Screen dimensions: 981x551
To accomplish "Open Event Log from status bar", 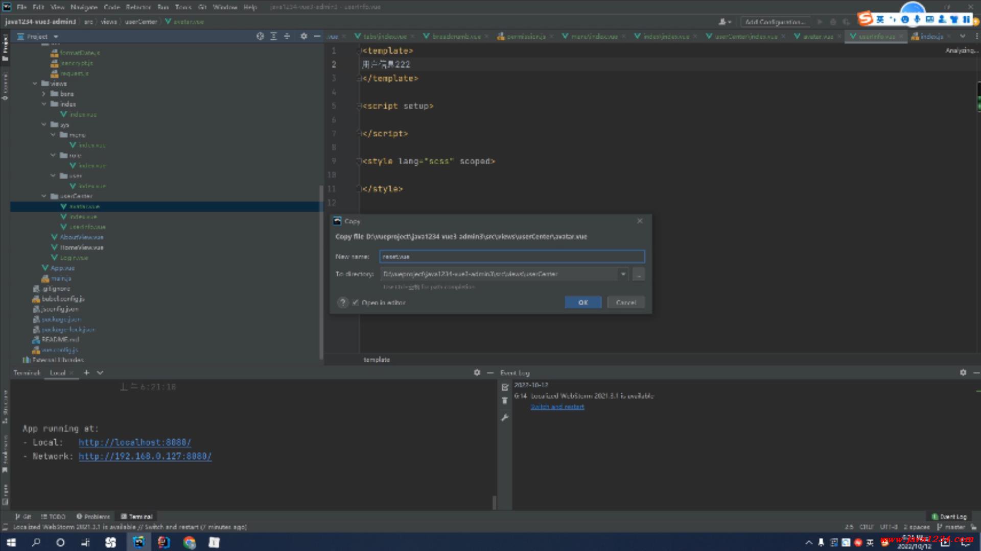I will 949,516.
